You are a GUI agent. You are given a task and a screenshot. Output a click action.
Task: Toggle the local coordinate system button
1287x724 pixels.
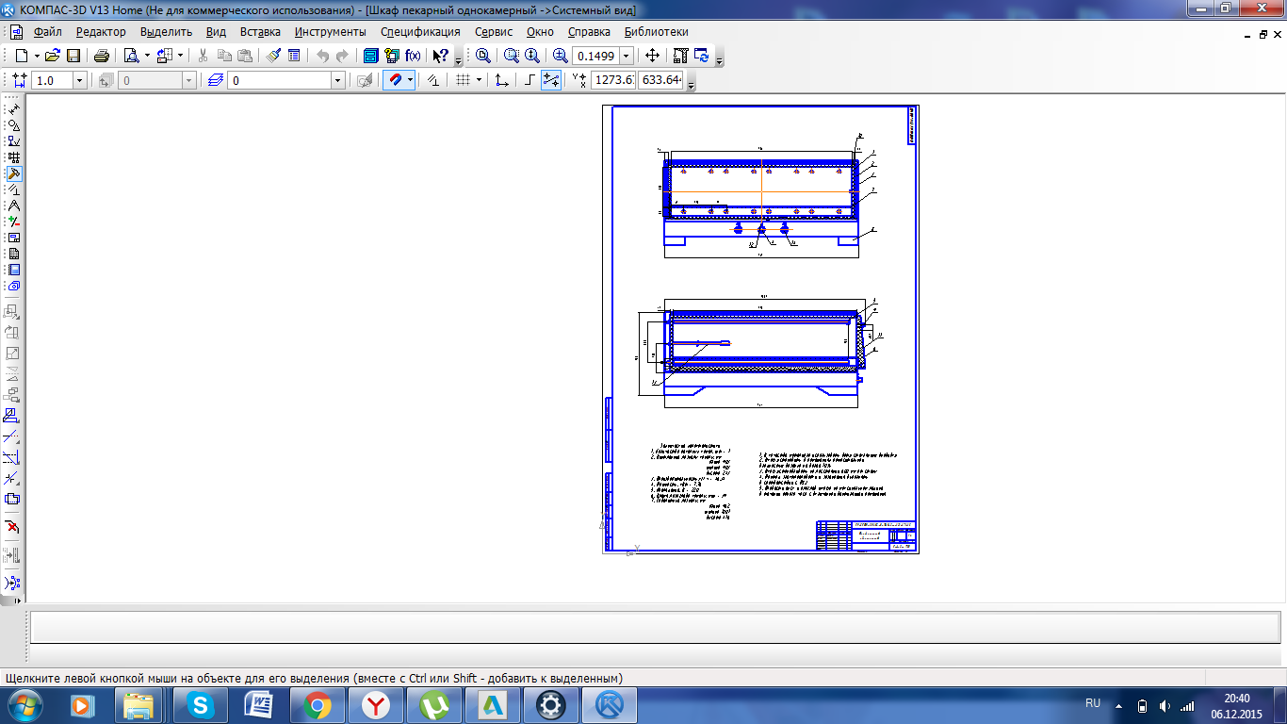pos(502,80)
